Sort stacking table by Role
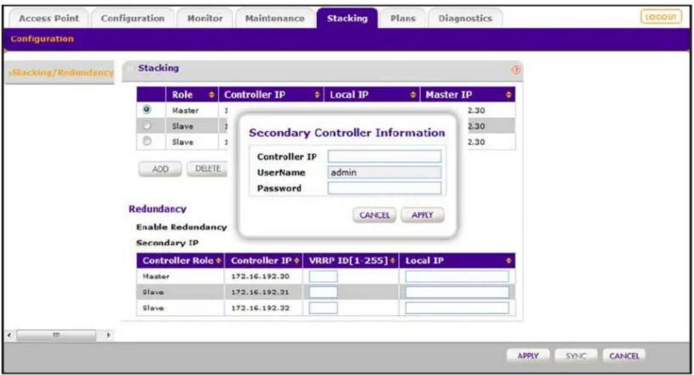Viewport: 694px width, 375px height. coord(211,94)
